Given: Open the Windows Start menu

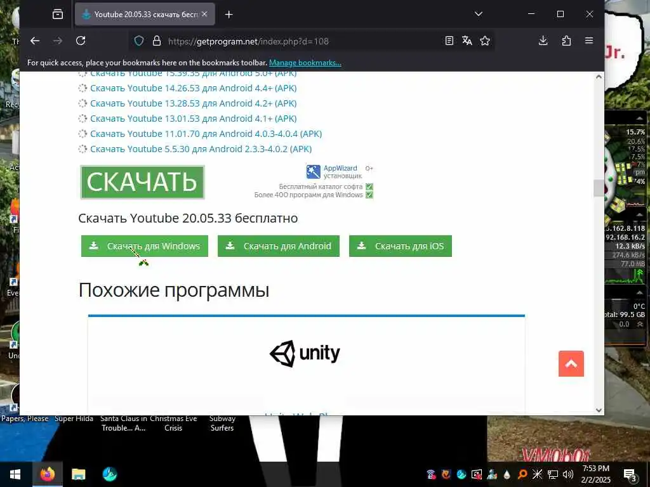Looking at the screenshot, I should pyautogui.click(x=15, y=474).
